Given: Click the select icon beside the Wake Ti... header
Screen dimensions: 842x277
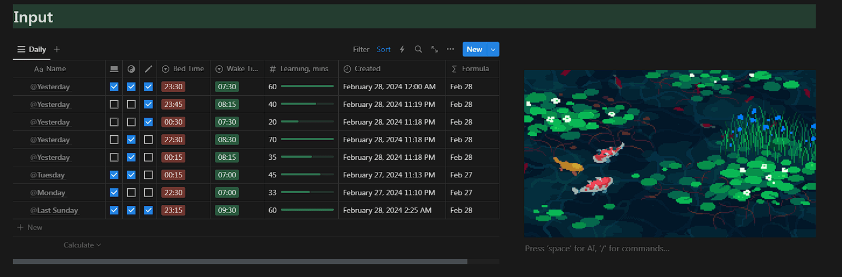Looking at the screenshot, I should (219, 69).
